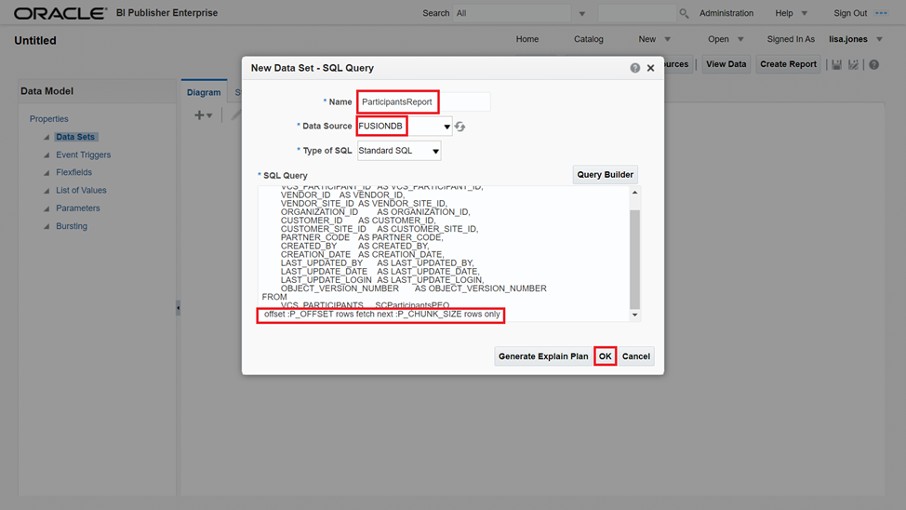Expand the List of Values node

coord(47,190)
